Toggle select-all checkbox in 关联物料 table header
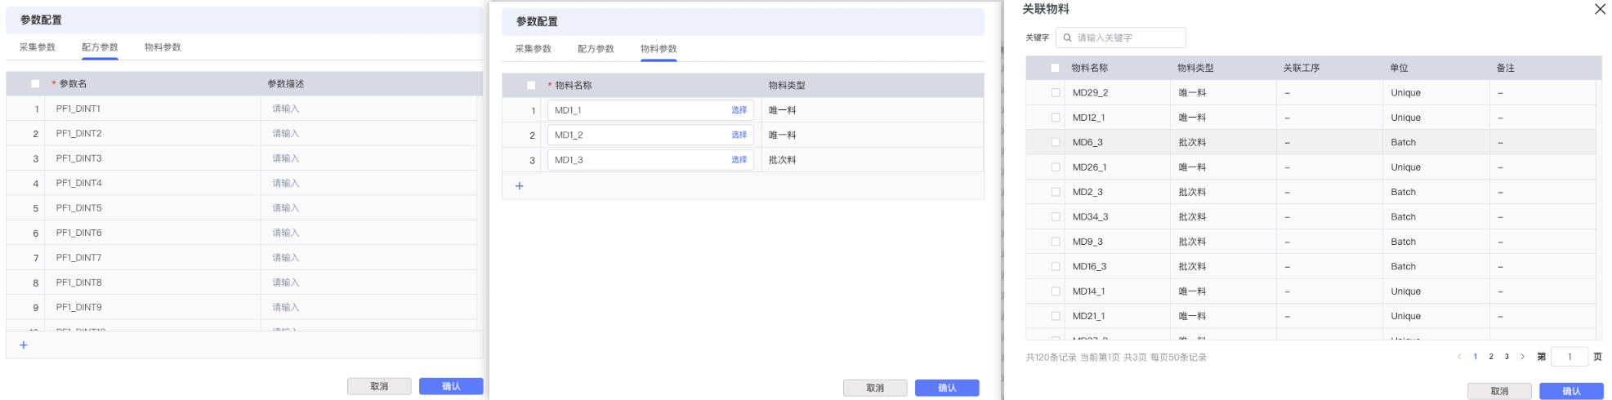The width and height of the screenshot is (1612, 400). [1055, 69]
